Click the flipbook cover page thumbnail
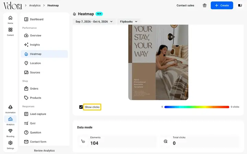The image size is (247, 154). 158,62
